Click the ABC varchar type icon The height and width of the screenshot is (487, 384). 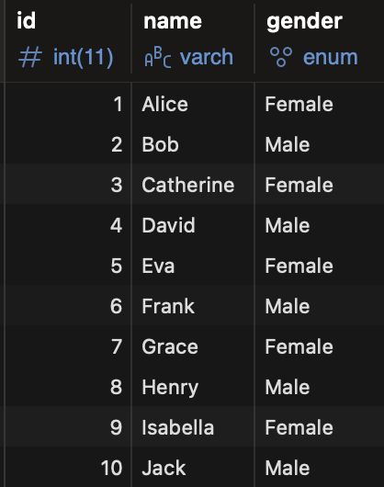click(x=158, y=58)
